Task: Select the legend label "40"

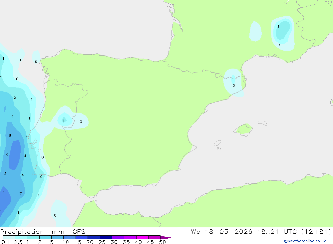Action: pyautogui.click(x=139, y=242)
